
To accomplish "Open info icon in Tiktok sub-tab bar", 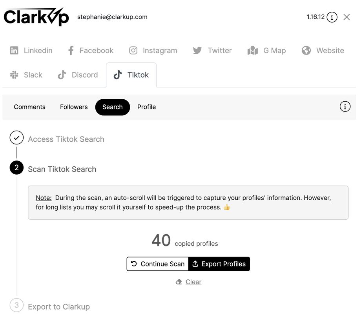I will coord(345,107).
